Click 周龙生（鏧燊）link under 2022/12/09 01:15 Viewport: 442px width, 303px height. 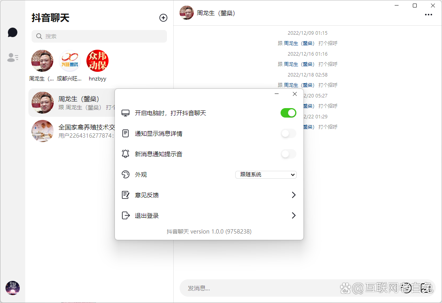coord(299,43)
